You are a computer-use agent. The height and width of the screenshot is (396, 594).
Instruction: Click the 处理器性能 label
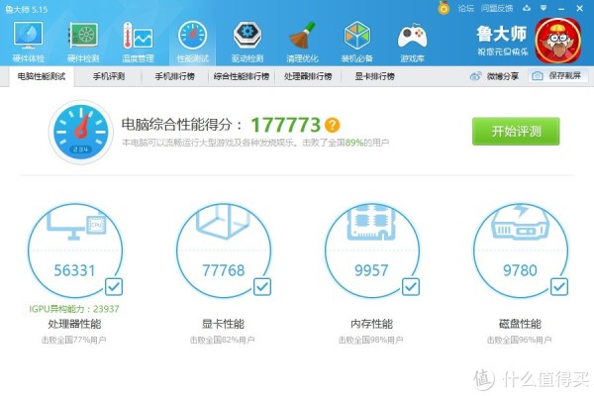pos(74,324)
